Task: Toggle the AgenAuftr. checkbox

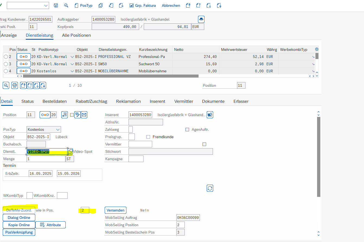Action: pyautogui.click(x=187, y=129)
